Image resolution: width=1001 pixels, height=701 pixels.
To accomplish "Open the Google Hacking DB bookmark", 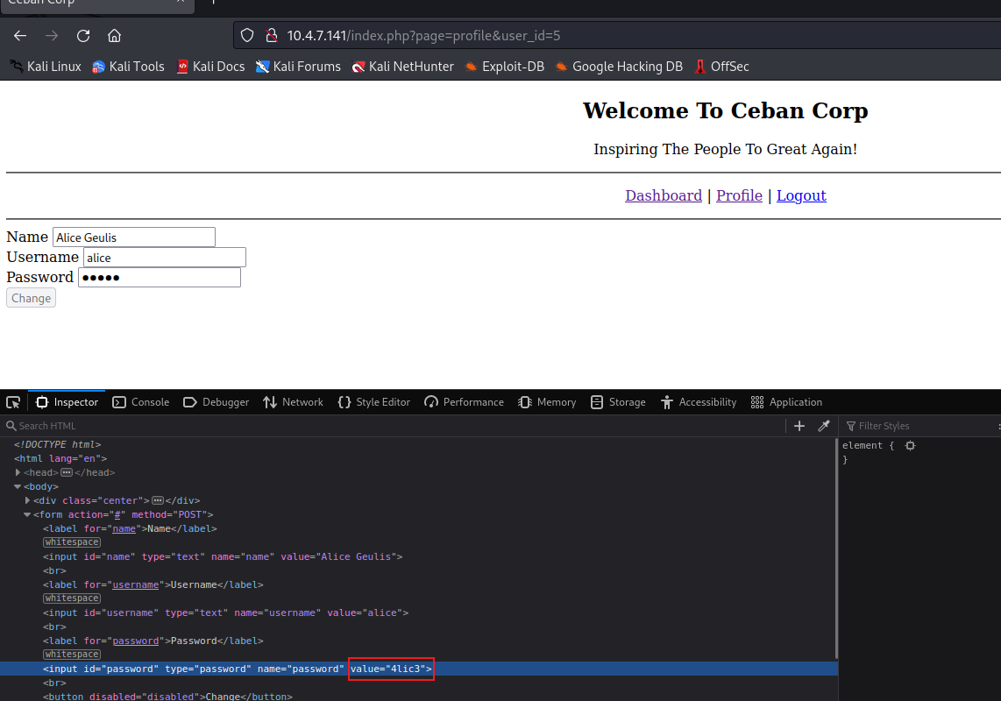I will (x=619, y=67).
